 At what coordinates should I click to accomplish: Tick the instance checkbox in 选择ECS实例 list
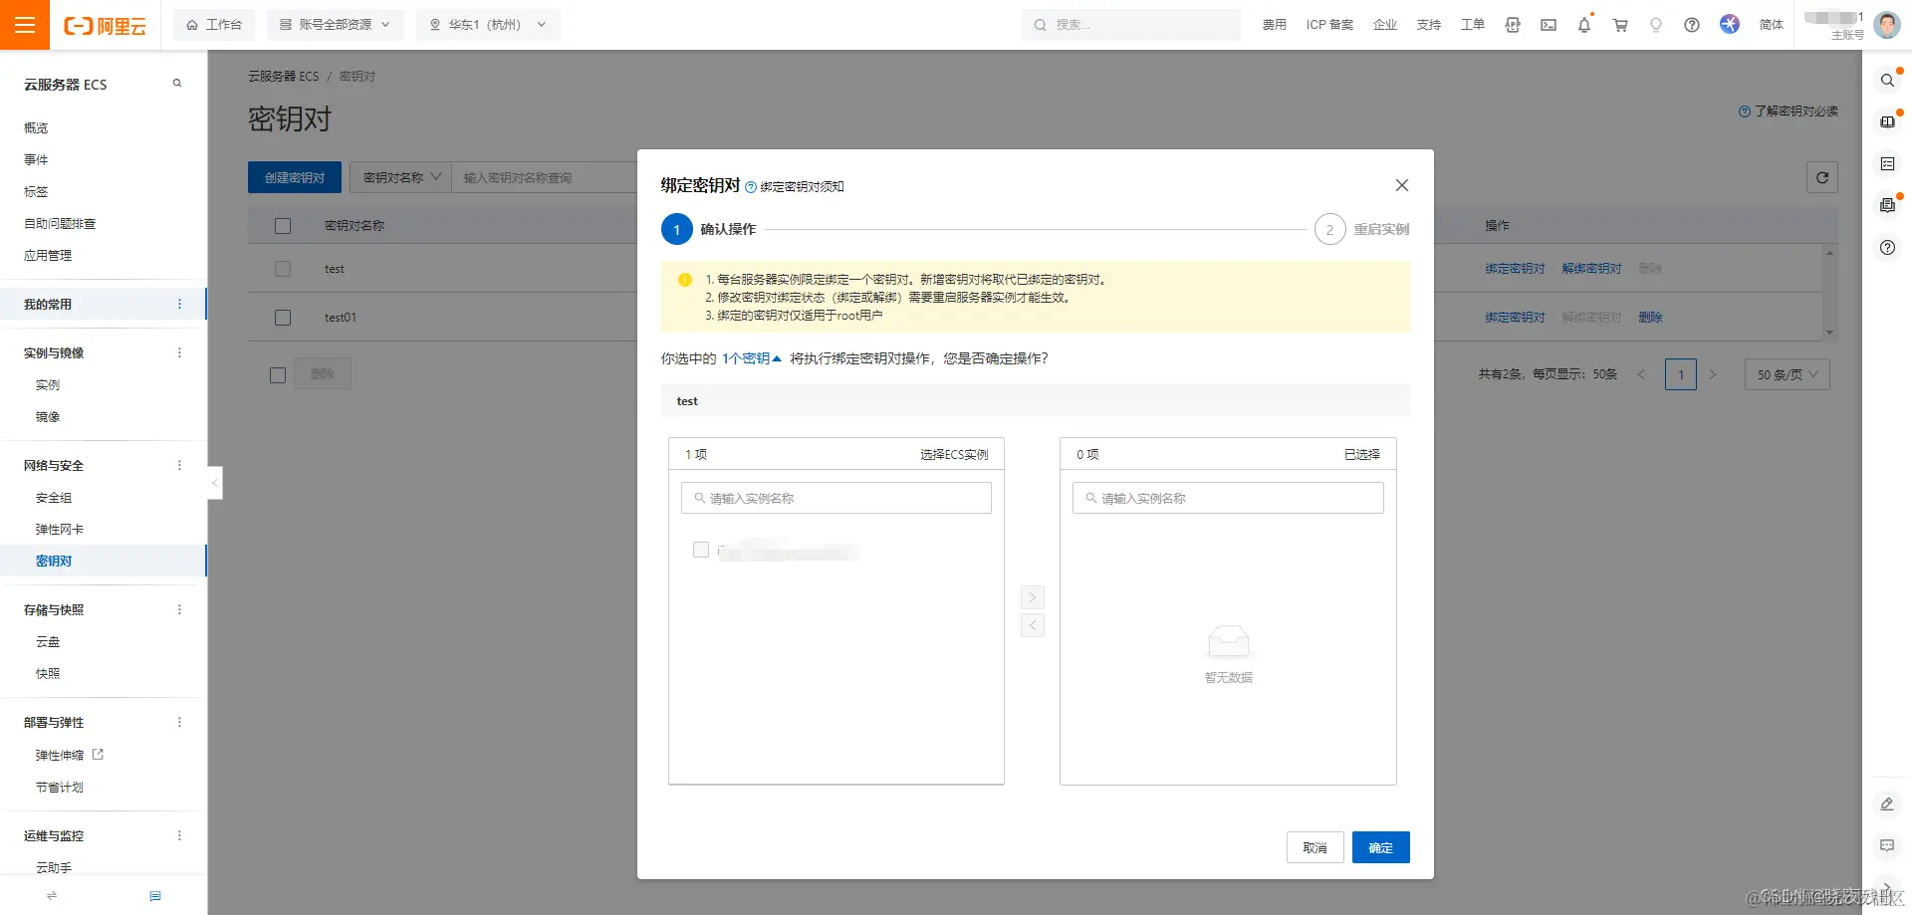701,550
